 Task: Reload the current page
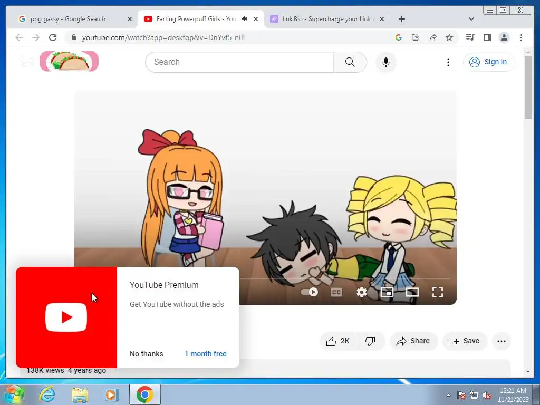[x=53, y=37]
